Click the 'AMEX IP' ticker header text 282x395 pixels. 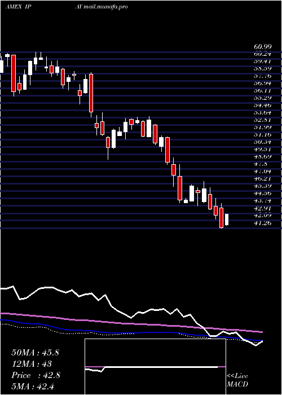pos(18,7)
